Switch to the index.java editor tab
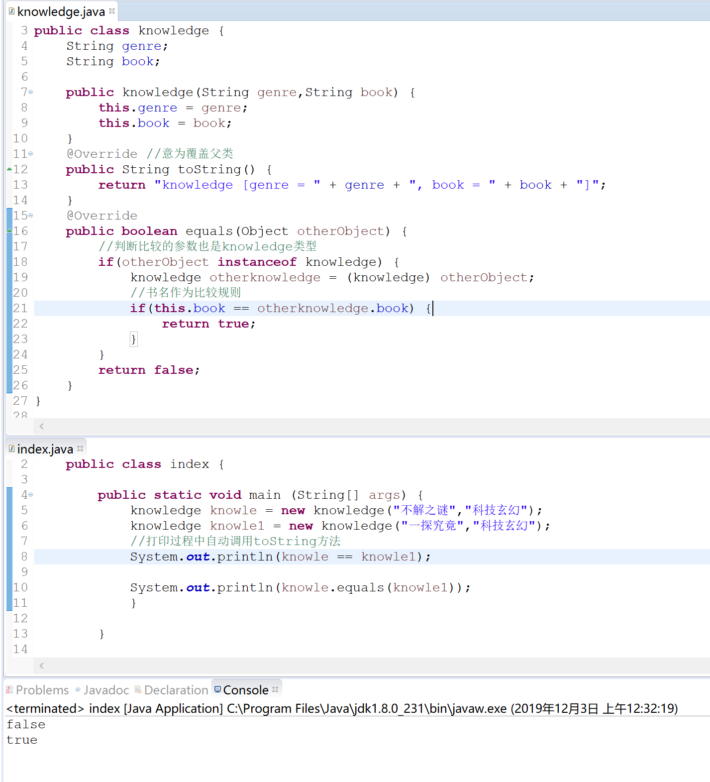This screenshot has height=782, width=710. [x=45, y=449]
